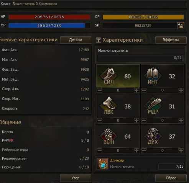189x183 pixels.
Task: Open the Детали combat details button
Action: 76,40
